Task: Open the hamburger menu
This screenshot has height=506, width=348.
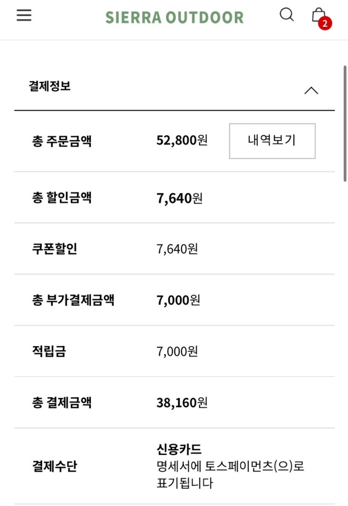Action: tap(24, 15)
